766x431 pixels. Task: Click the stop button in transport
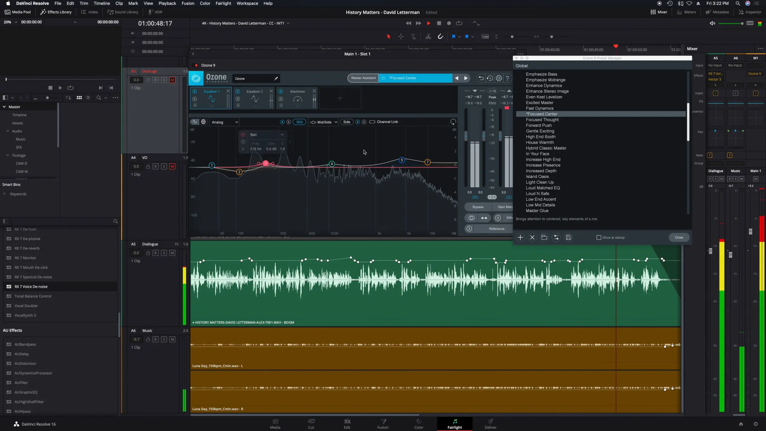coord(439,23)
